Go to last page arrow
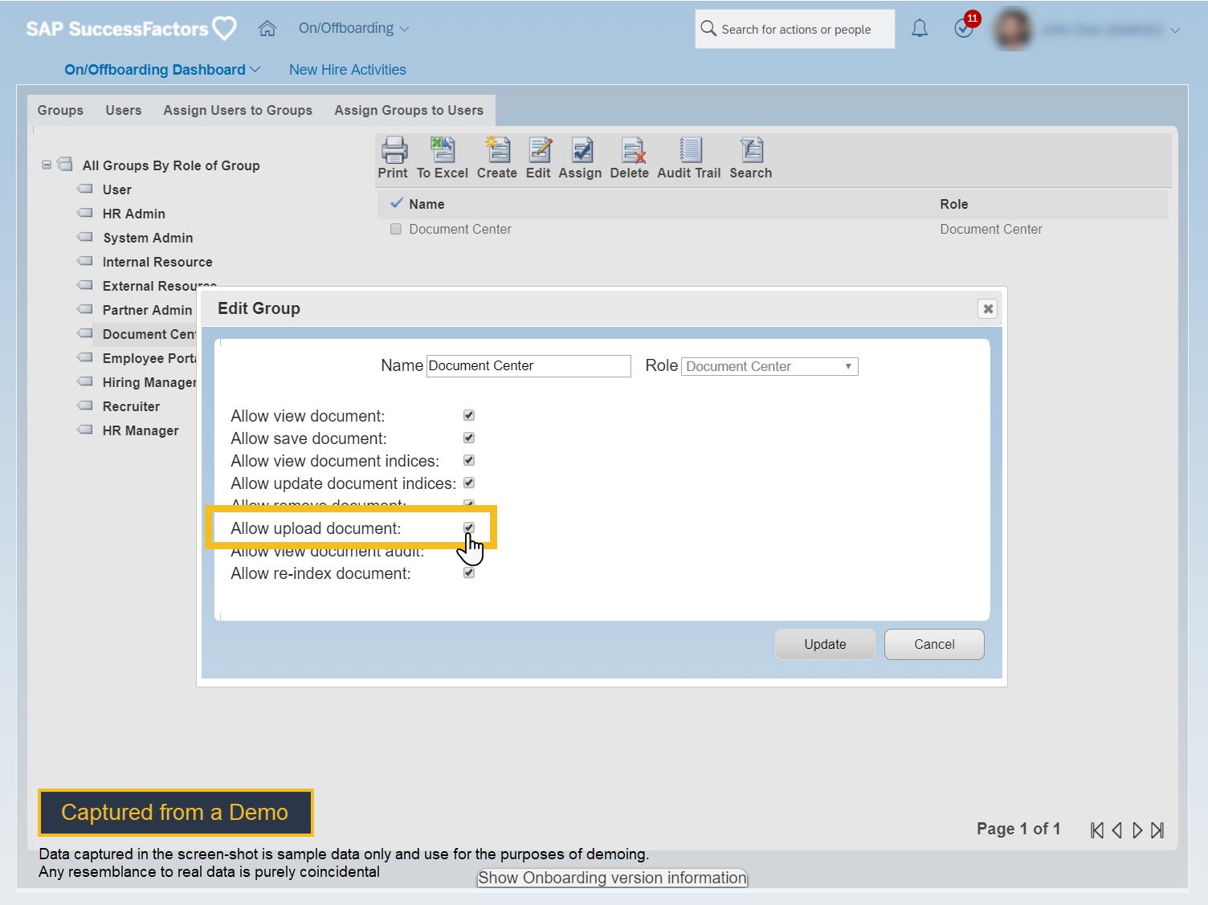This screenshot has height=905, width=1208. (x=1157, y=830)
